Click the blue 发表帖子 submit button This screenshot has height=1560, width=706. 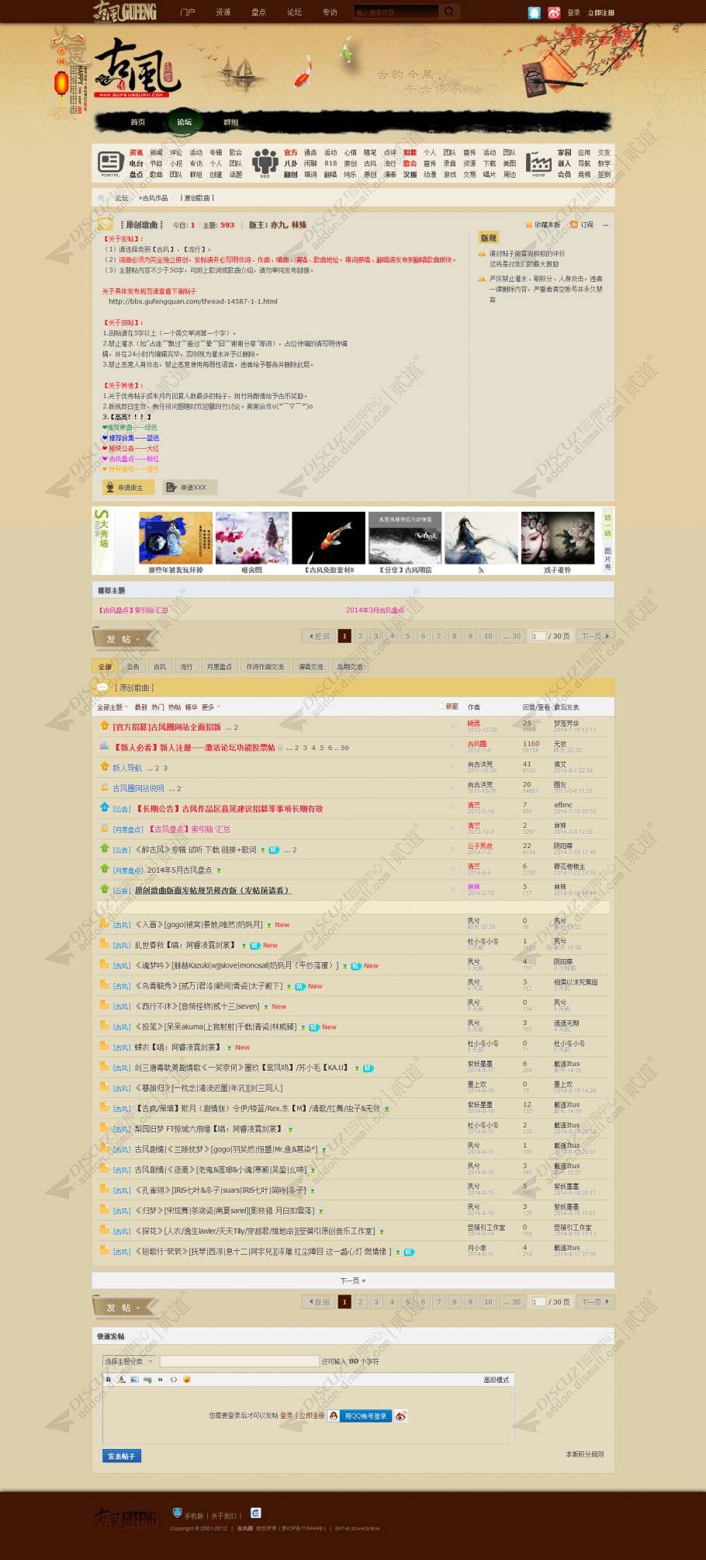[122, 1455]
